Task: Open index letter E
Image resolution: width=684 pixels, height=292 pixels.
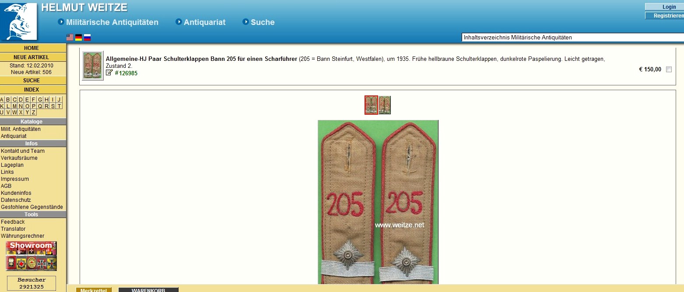Action: pyautogui.click(x=27, y=100)
